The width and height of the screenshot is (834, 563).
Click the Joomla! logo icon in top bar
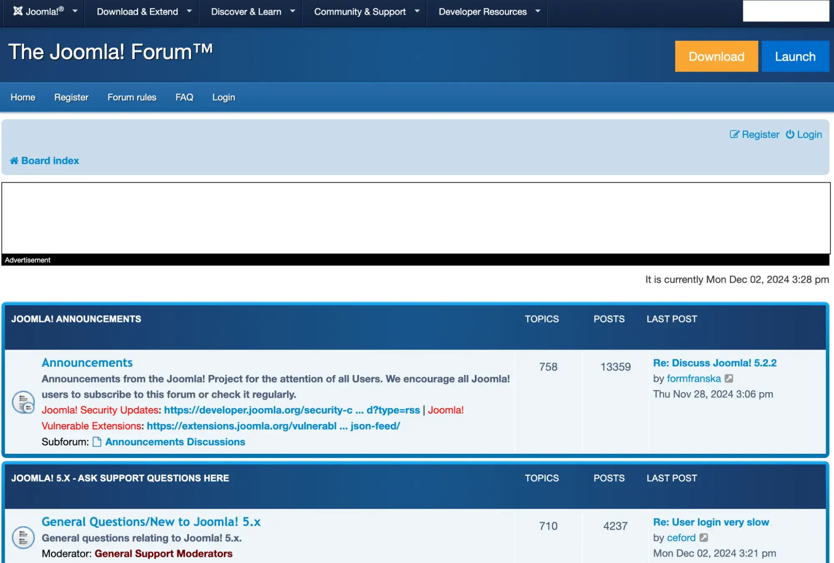(18, 11)
